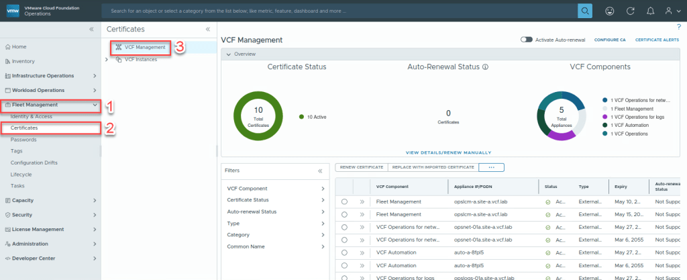Screen dimensions: 687x280
Task: Open the notifications bell icon
Action: (x=651, y=11)
